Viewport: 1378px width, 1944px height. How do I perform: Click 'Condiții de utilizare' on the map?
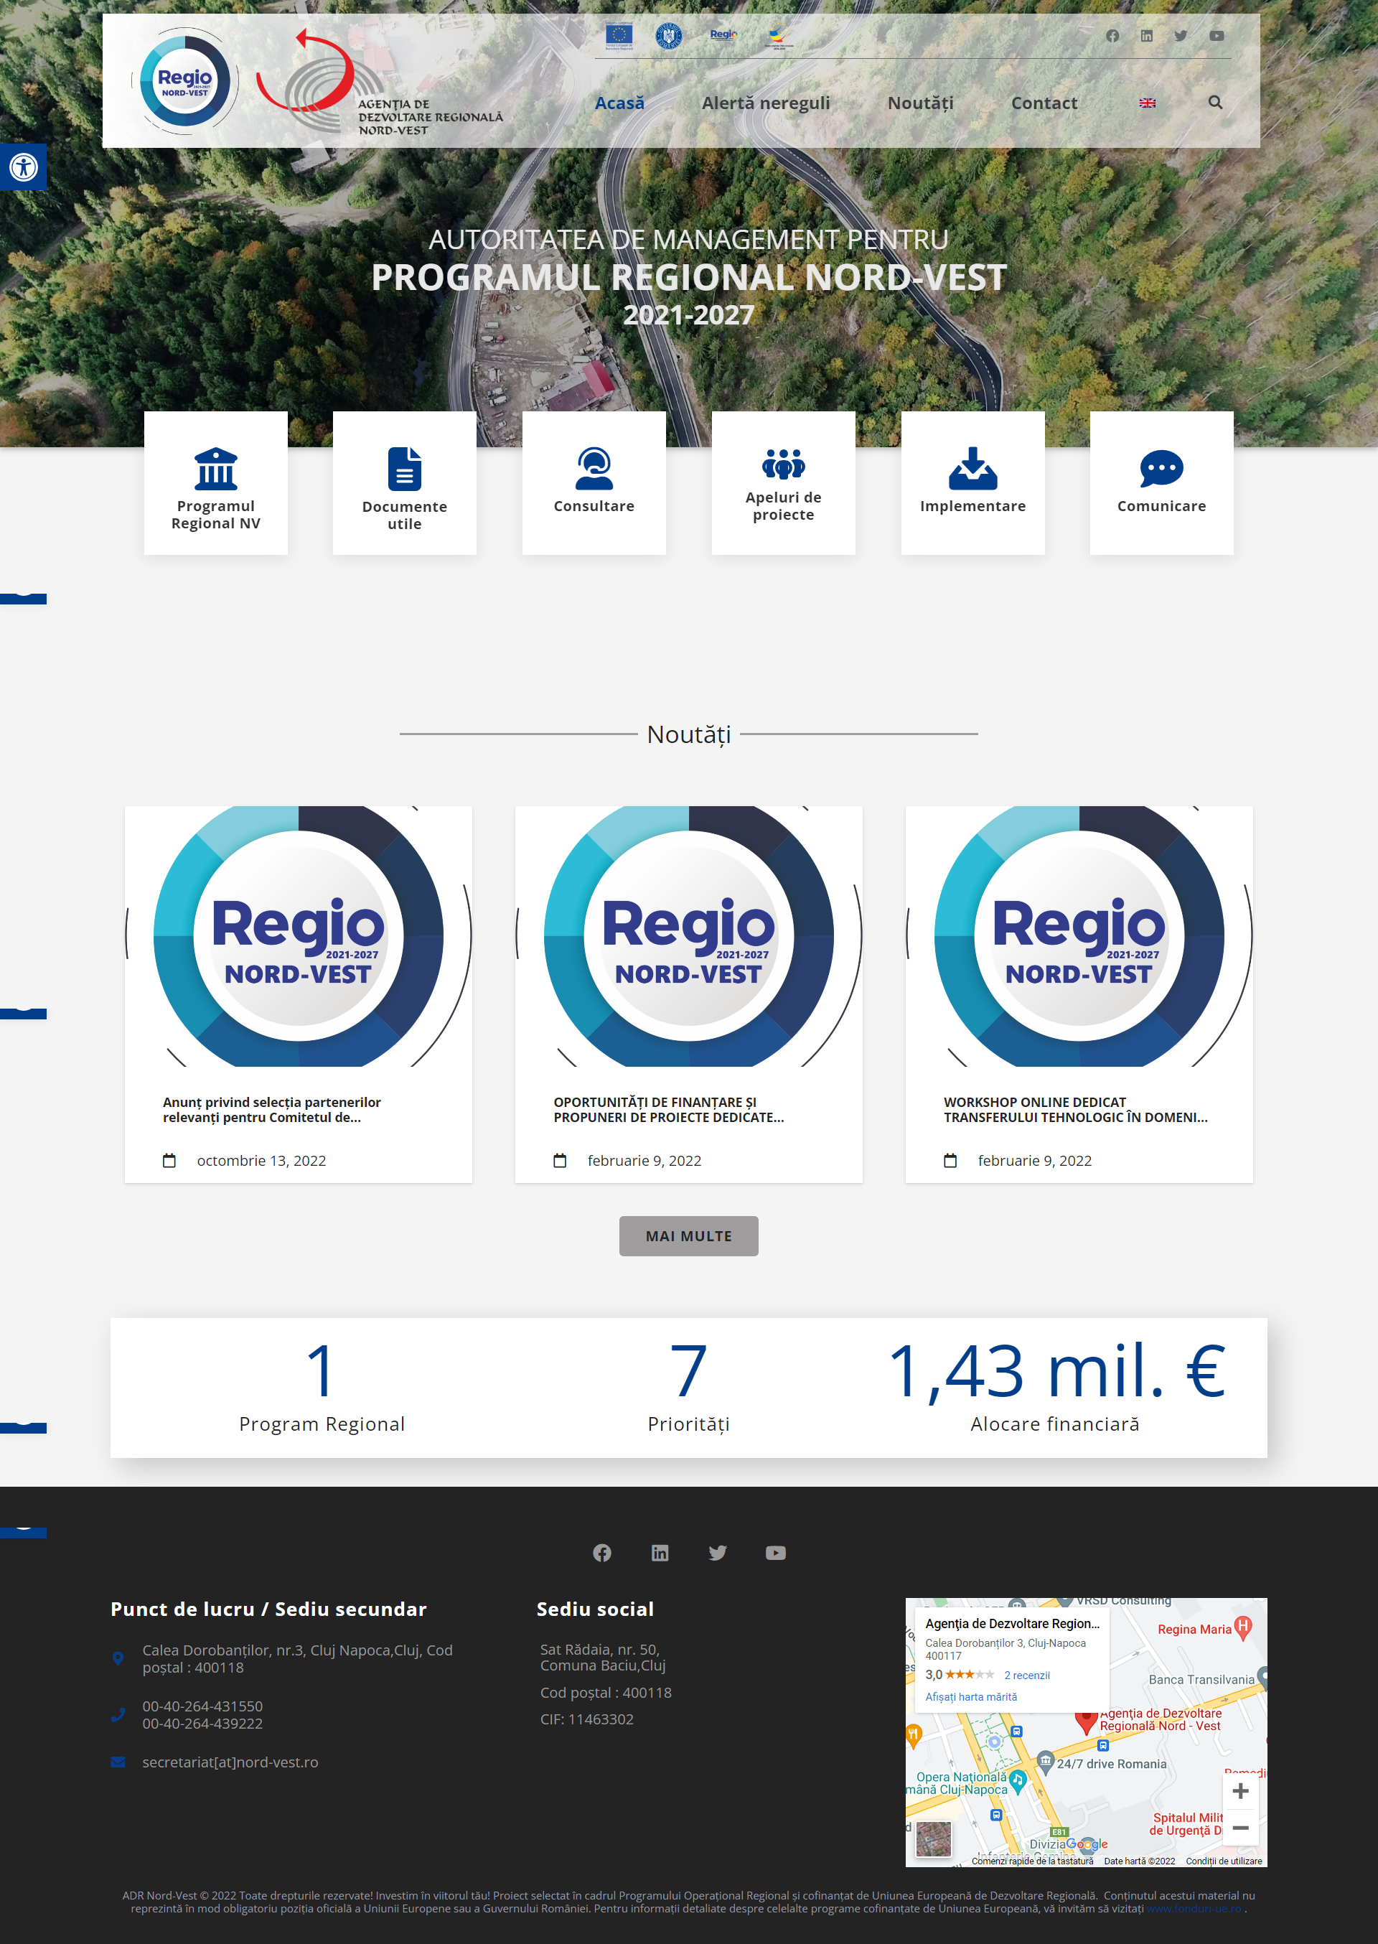(x=1224, y=1861)
